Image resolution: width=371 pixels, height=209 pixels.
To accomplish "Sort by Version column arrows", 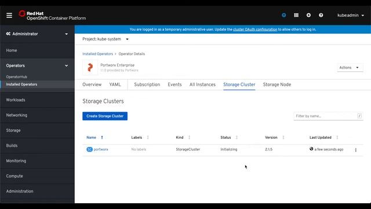I will click(283, 138).
